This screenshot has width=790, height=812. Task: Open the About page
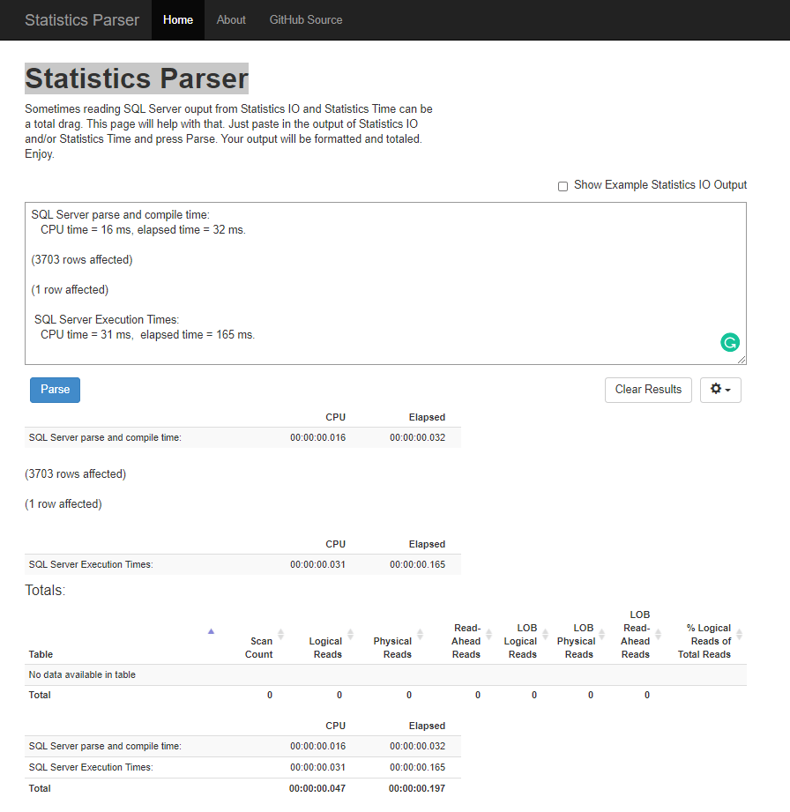[230, 19]
